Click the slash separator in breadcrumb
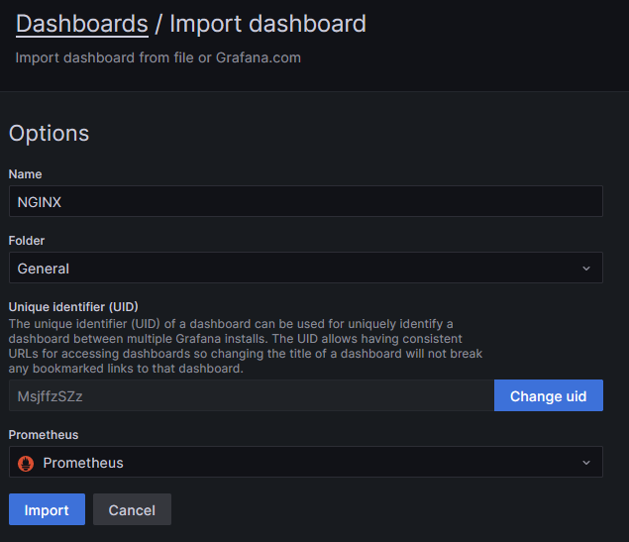This screenshot has width=629, height=542. 158,24
